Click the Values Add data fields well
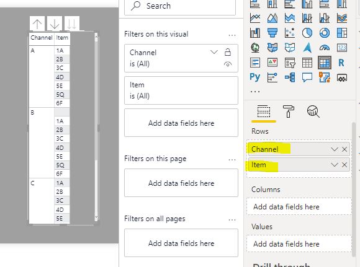 [299, 243]
